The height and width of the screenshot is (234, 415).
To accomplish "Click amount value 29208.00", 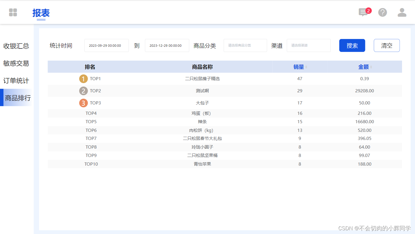I will point(365,91).
